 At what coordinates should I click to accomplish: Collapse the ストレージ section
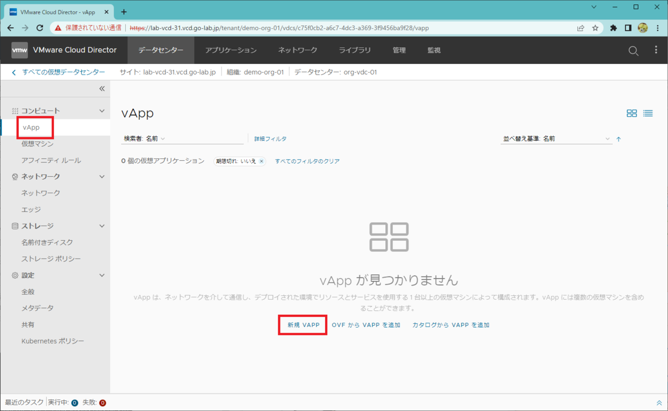coord(101,226)
